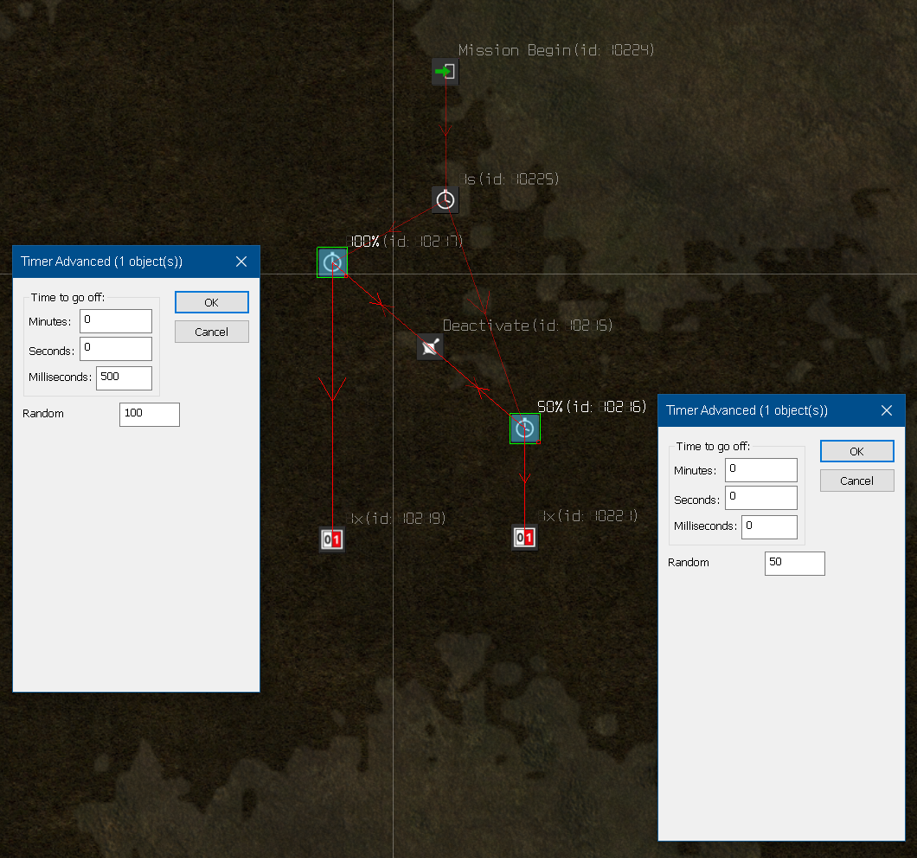Select the counter node id 10221
This screenshot has width=917, height=858.
524,538
